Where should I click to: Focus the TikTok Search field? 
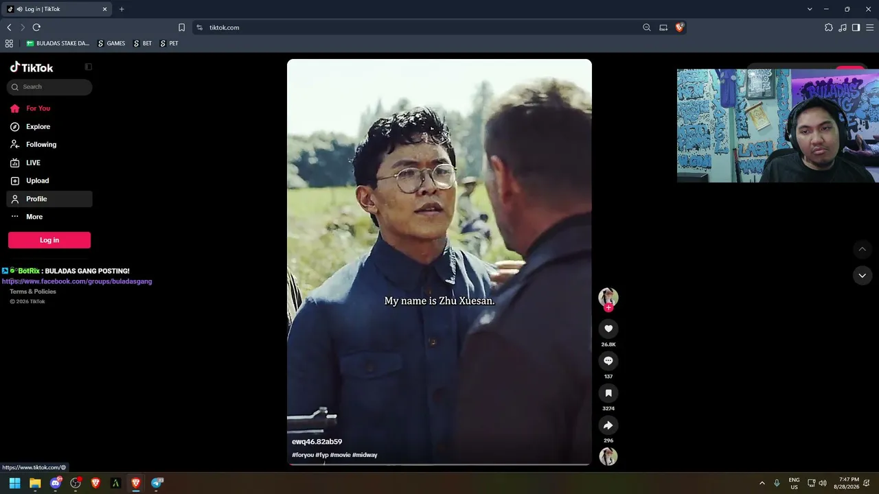pos(49,87)
